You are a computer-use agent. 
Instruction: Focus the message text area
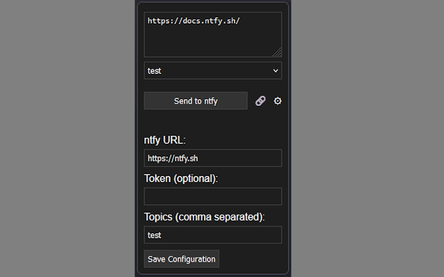tap(212, 35)
